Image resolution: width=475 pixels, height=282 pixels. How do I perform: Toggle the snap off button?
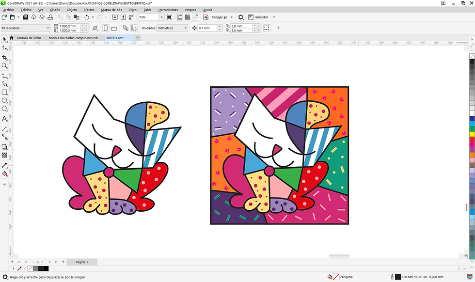(206, 17)
